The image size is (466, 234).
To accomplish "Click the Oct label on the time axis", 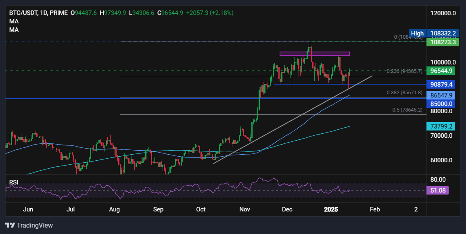I will 201,209.
